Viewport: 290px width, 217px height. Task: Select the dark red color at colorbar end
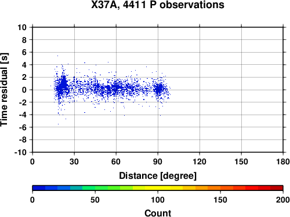[277, 188]
